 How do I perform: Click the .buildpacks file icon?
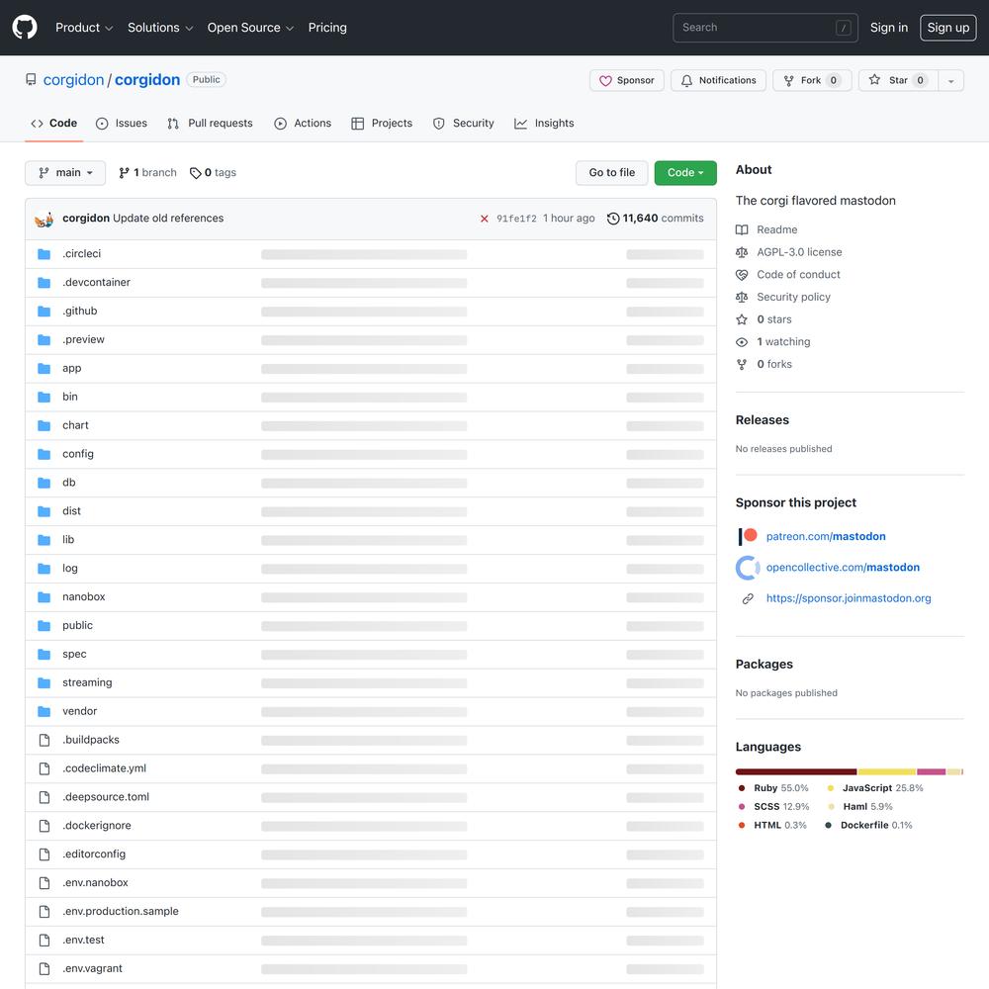pos(45,740)
